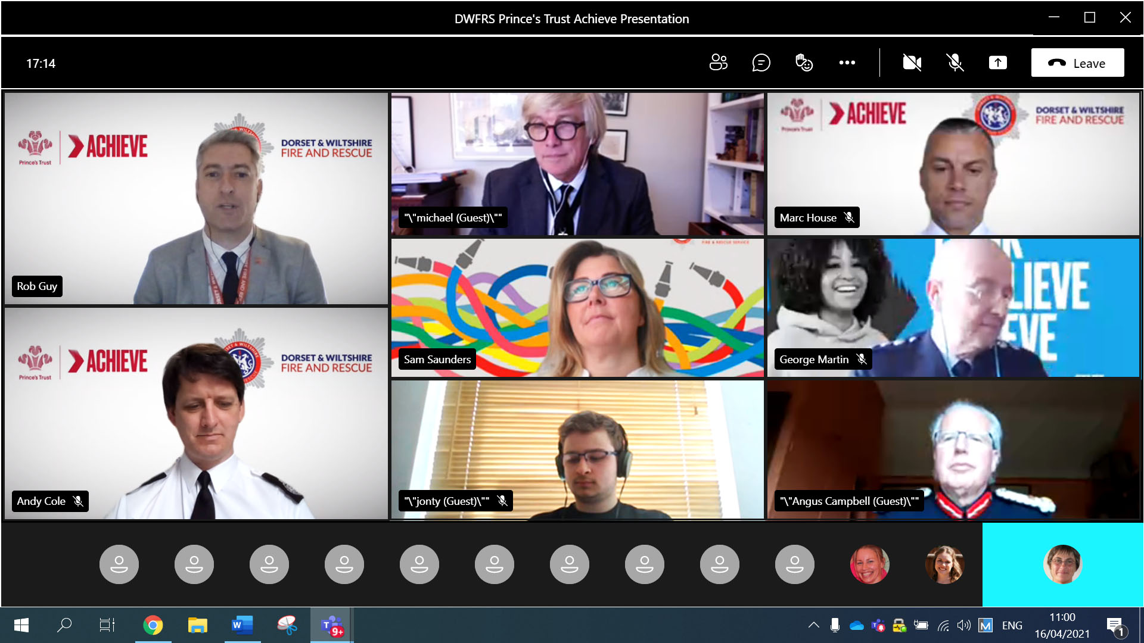Viewport: 1144px width, 643px height.
Task: Open the ENG language selector
Action: pos(1012,625)
